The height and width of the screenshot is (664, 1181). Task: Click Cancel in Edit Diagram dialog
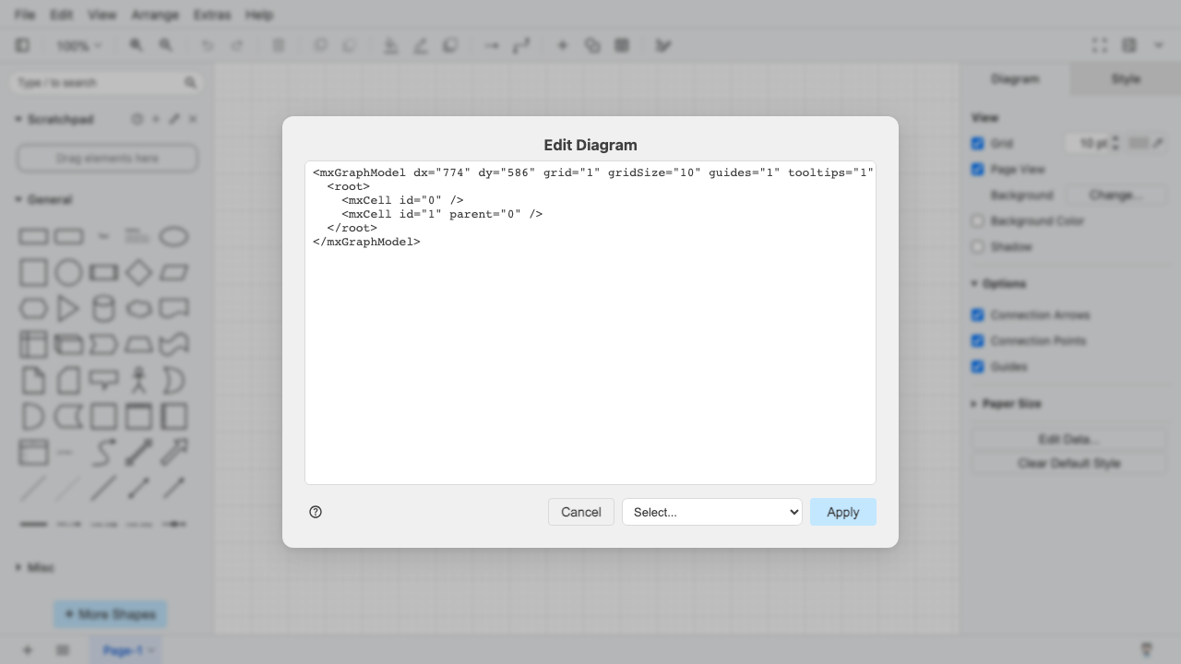coord(581,512)
